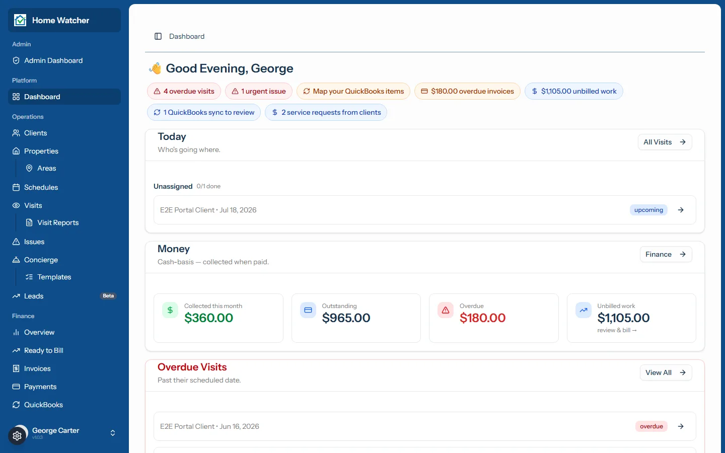This screenshot has width=725, height=453.
Task: Open the Finance button in Money card
Action: (x=666, y=254)
